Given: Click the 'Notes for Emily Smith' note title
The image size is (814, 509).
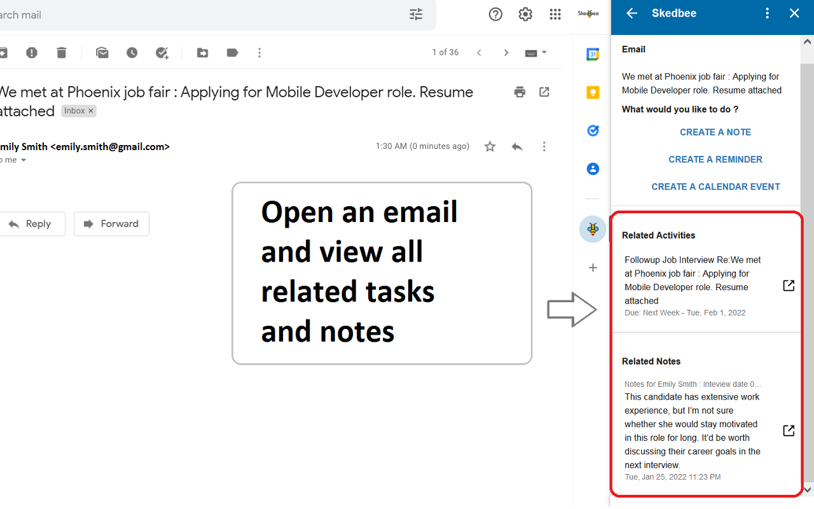Looking at the screenshot, I should tap(693, 384).
